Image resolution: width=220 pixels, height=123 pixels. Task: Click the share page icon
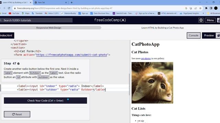[x=196, y=8]
